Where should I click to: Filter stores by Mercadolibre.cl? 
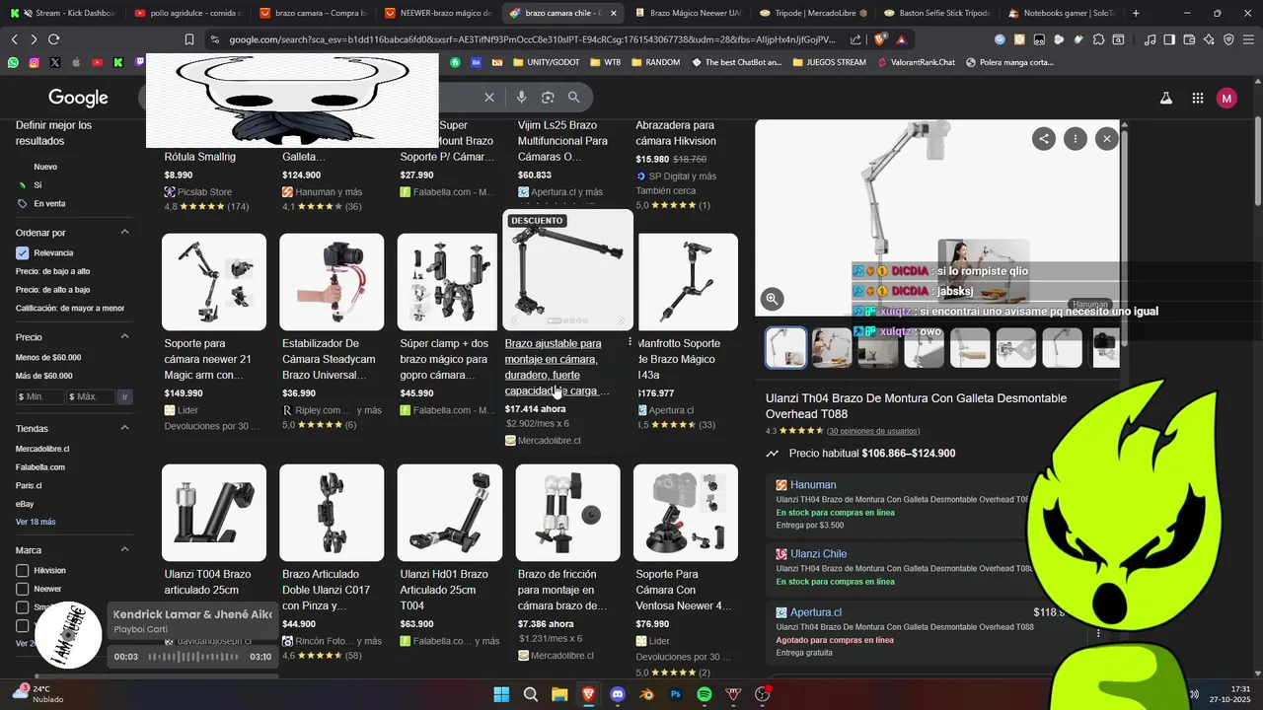pos(42,449)
